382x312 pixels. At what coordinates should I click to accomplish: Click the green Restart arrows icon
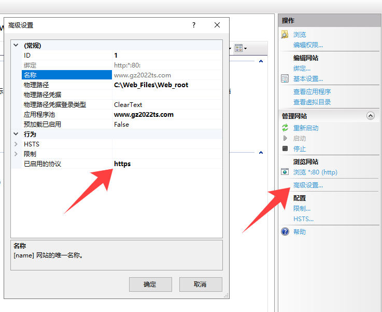coord(285,128)
